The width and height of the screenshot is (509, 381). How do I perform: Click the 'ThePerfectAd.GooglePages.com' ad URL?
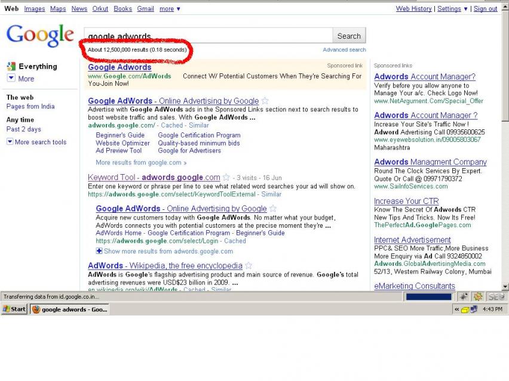click(x=422, y=225)
